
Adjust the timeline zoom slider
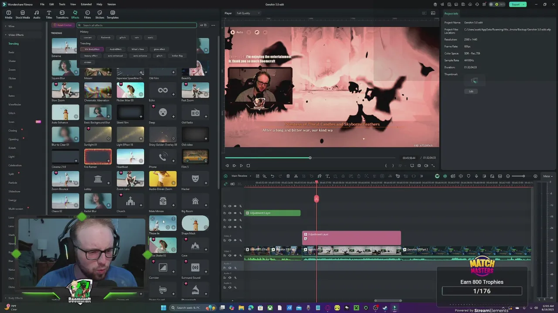[524, 176]
